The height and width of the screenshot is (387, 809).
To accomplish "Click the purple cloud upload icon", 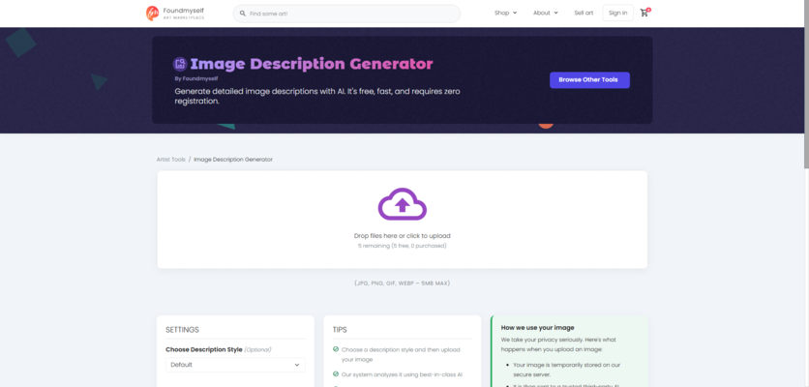I will pos(402,204).
